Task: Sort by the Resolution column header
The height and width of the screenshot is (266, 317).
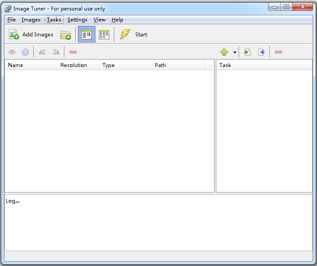Action: [x=78, y=65]
